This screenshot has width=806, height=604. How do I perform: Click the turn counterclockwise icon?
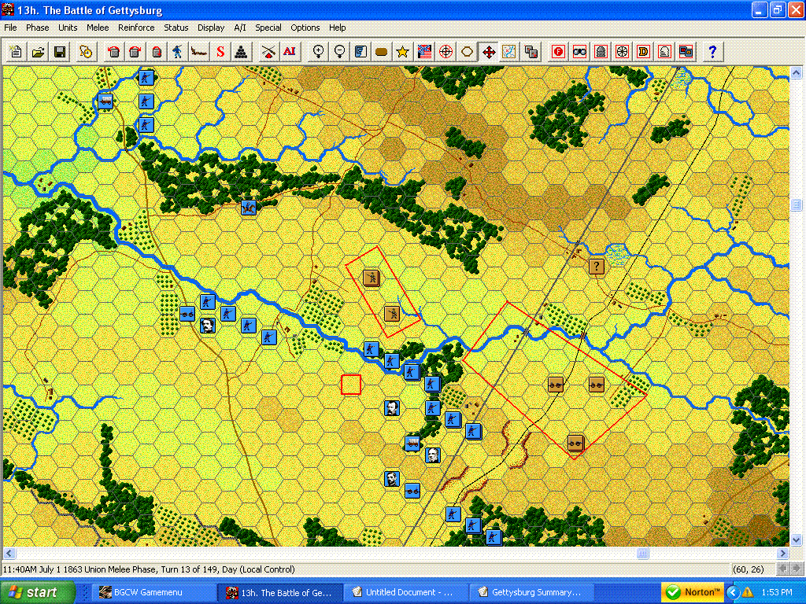(113, 51)
